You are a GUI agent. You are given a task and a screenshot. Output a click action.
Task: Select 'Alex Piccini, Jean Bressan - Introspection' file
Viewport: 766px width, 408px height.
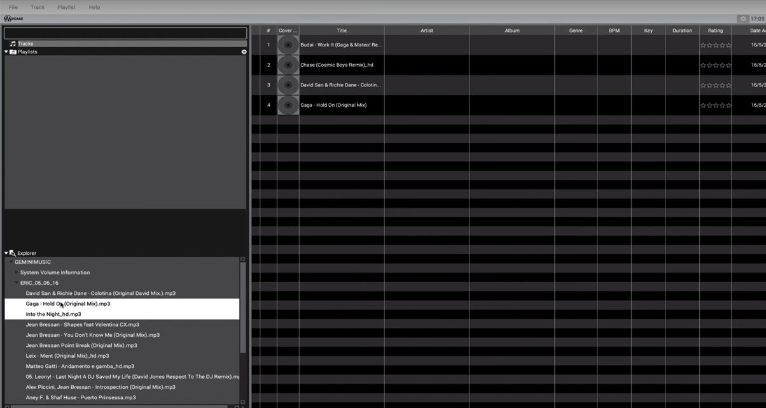101,387
